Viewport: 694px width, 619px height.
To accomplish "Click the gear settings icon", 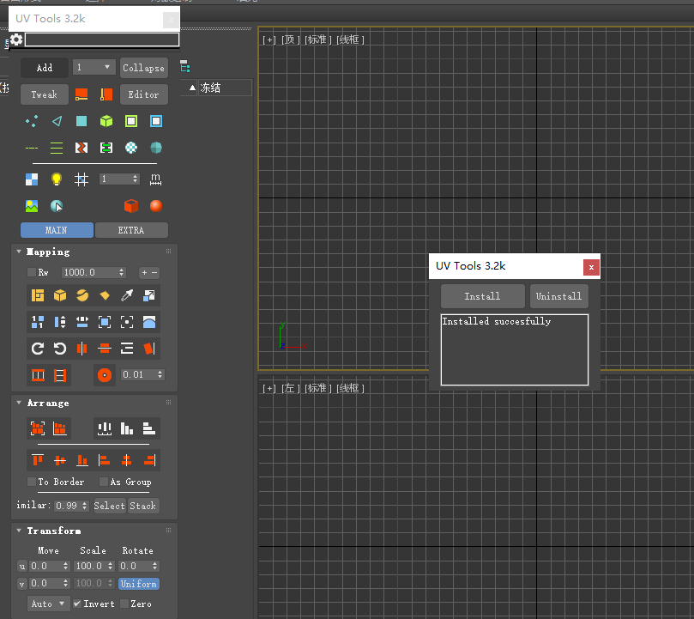I will pos(16,39).
